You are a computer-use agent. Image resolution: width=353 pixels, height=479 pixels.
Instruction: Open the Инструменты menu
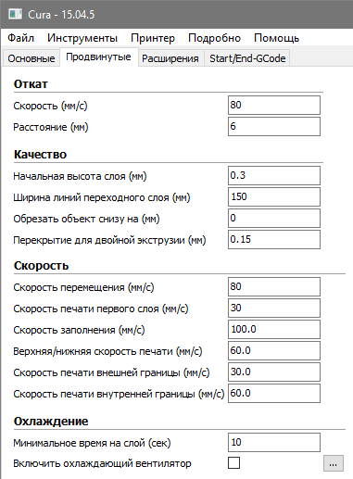point(82,38)
